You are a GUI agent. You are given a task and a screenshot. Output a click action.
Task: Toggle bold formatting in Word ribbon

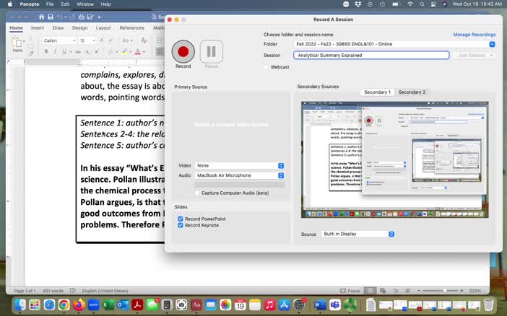point(45,52)
